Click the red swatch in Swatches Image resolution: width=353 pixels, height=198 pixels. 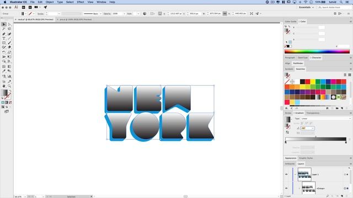308,82
